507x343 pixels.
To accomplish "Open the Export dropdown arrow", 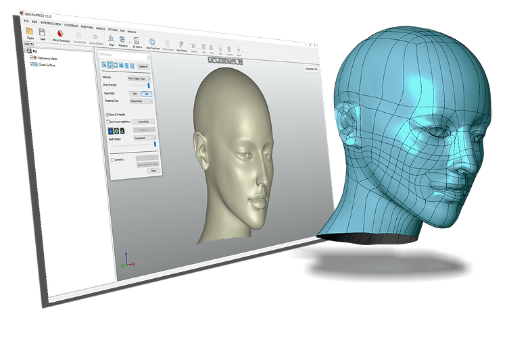I will tap(243, 52).
